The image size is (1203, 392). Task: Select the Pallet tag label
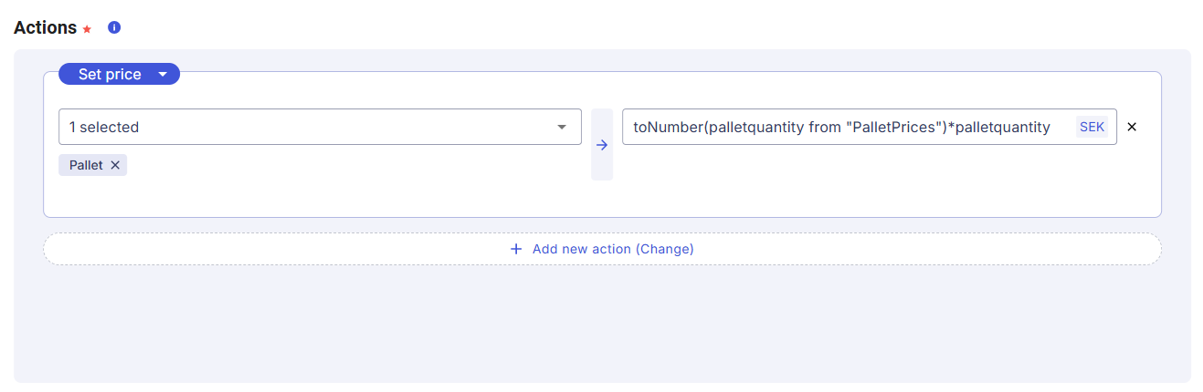[86, 165]
